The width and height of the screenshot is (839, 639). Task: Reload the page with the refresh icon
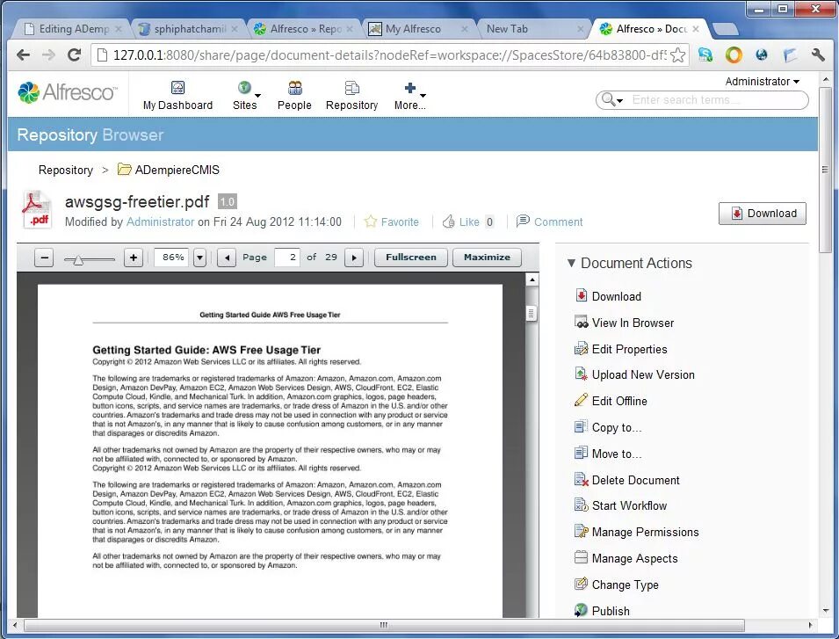pyautogui.click(x=74, y=54)
